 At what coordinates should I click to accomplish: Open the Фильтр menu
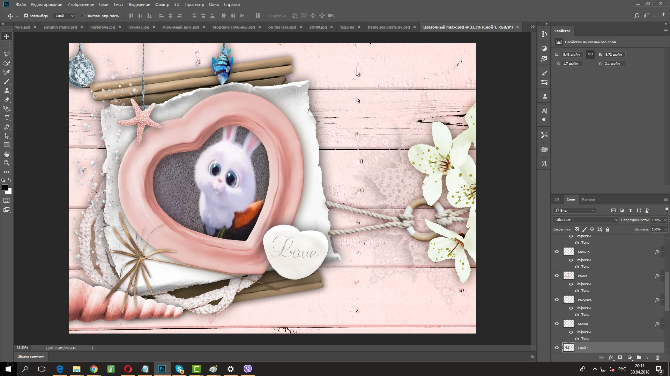pos(162,5)
